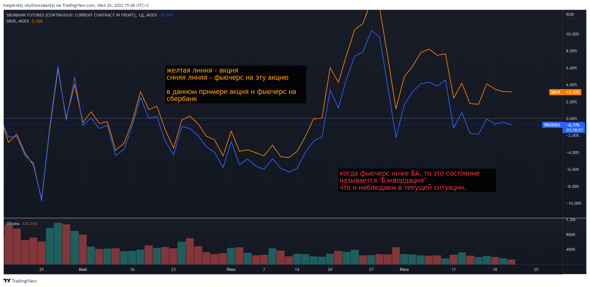The image size is (590, 287).
Task: Click the 120.31K volume value
Action: [x=30, y=224]
